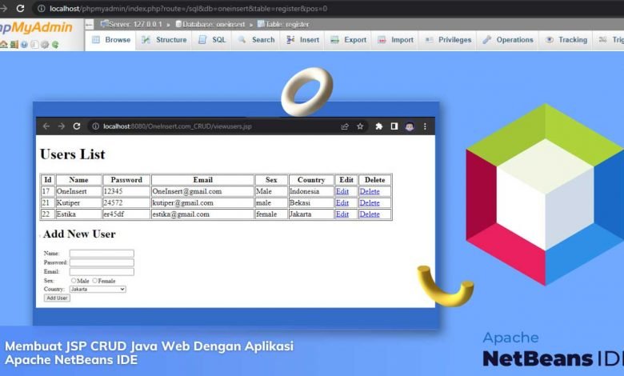Image resolution: width=624 pixels, height=376 pixels.
Task: Open the Tracking tab
Action: coord(566,40)
